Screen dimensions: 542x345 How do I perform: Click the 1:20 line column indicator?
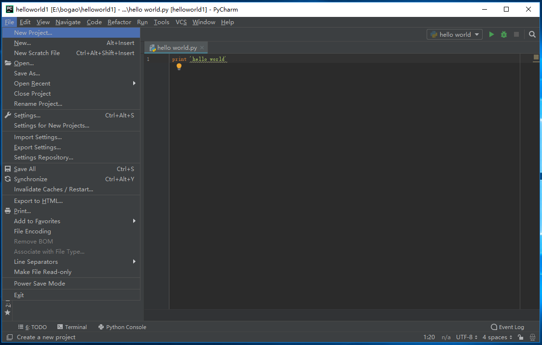(x=429, y=337)
